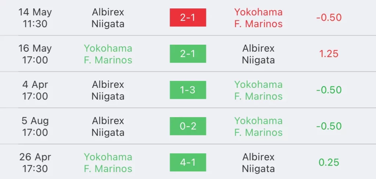Screen dimensions: 376x179
Task: Select red Yokohama F. Marinos team name
Action: [x=258, y=18]
